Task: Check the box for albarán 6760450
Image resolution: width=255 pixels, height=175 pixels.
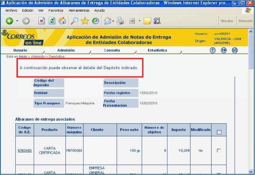Action: tap(219, 150)
